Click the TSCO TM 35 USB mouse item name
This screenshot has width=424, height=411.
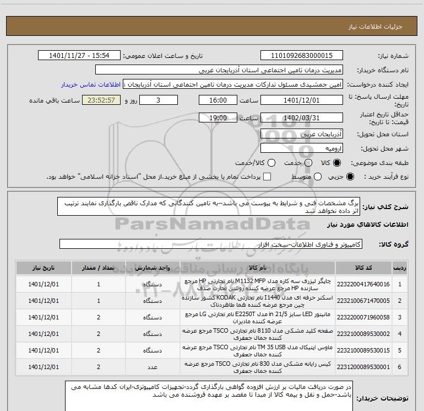pos(258,350)
